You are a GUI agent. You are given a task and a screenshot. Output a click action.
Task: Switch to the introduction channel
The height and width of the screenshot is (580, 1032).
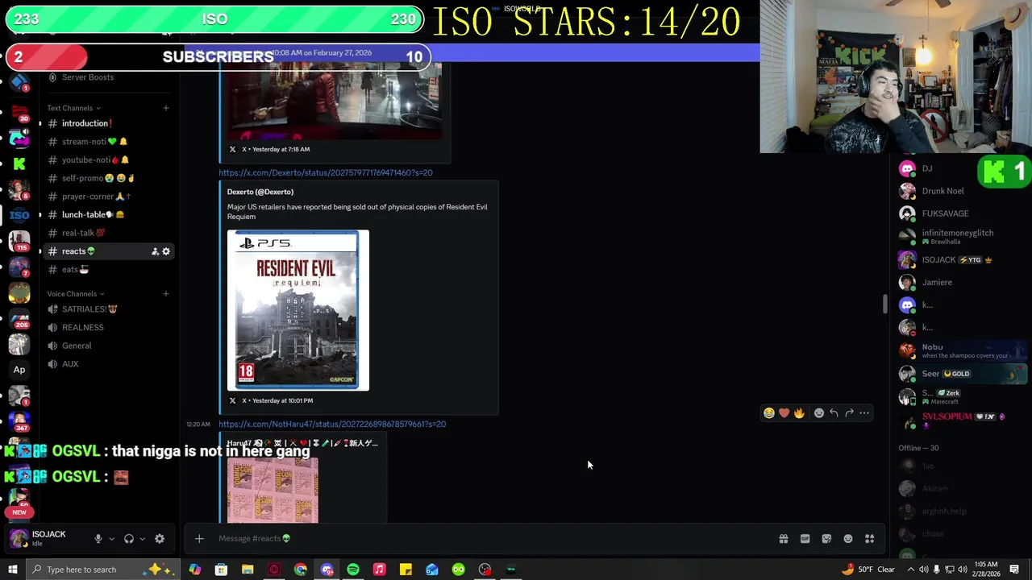pyautogui.click(x=109, y=123)
